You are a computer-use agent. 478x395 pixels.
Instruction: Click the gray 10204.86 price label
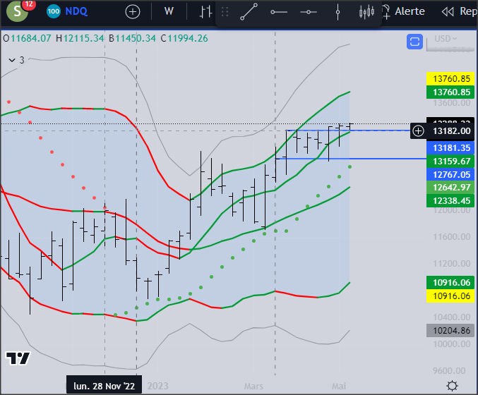[x=450, y=330]
